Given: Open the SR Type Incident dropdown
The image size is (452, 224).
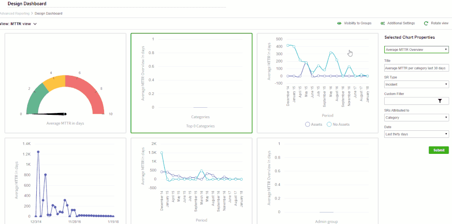Looking at the screenshot, I should point(417,84).
